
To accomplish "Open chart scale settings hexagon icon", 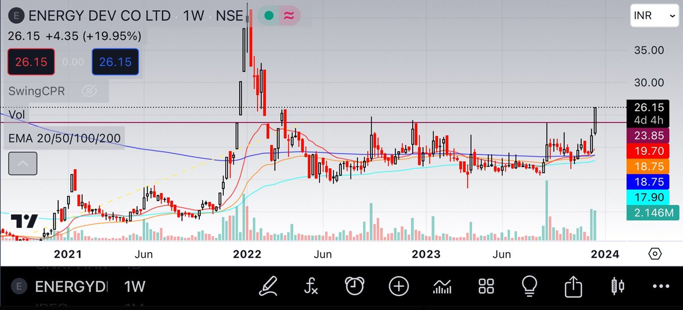I will [655, 254].
